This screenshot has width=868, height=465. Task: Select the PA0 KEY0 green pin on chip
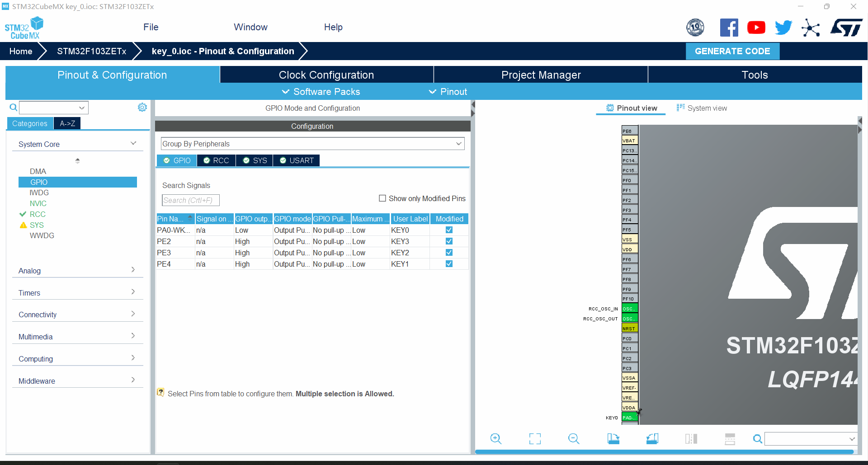pos(630,418)
